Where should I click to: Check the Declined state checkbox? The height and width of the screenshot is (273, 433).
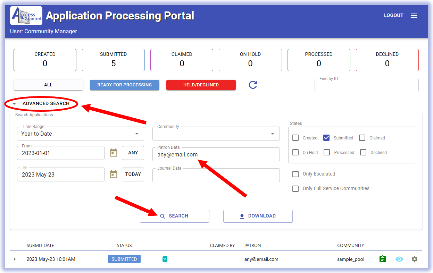tap(363, 152)
